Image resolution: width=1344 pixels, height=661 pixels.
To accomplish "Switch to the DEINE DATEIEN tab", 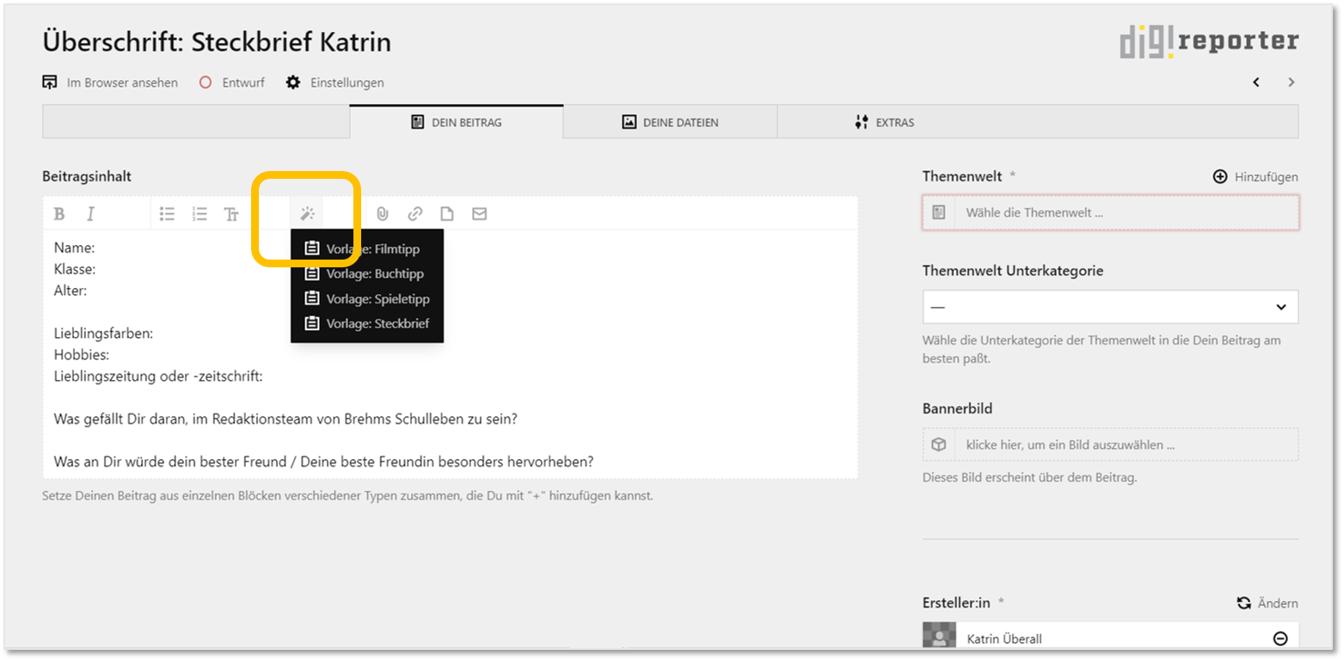I will tap(670, 122).
